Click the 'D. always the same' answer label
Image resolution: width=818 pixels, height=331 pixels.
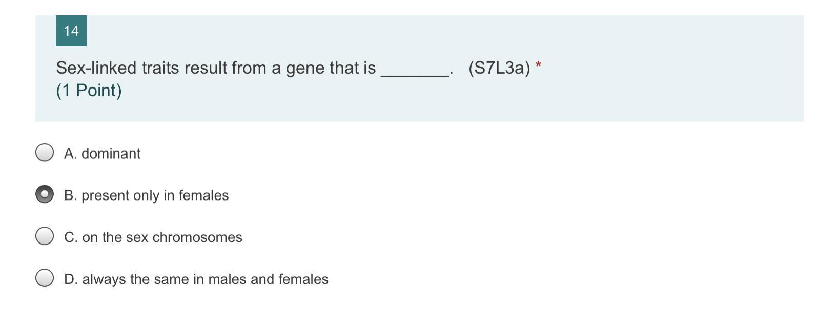pyautogui.click(x=196, y=279)
